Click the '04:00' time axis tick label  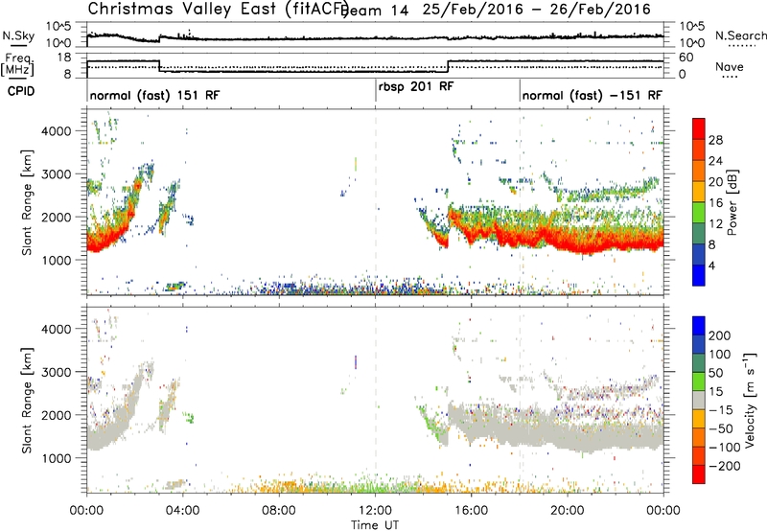[x=182, y=511]
